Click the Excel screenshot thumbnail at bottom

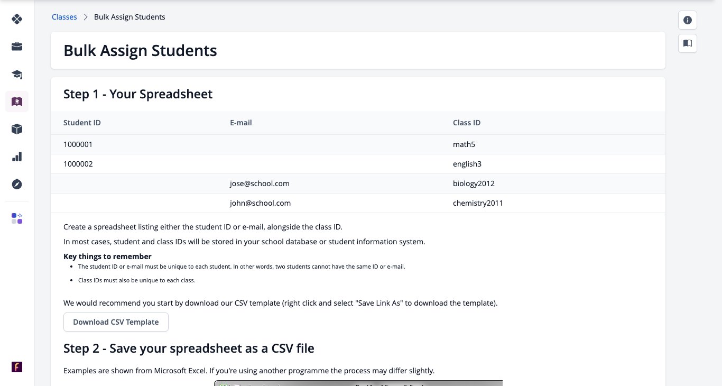[x=358, y=383]
